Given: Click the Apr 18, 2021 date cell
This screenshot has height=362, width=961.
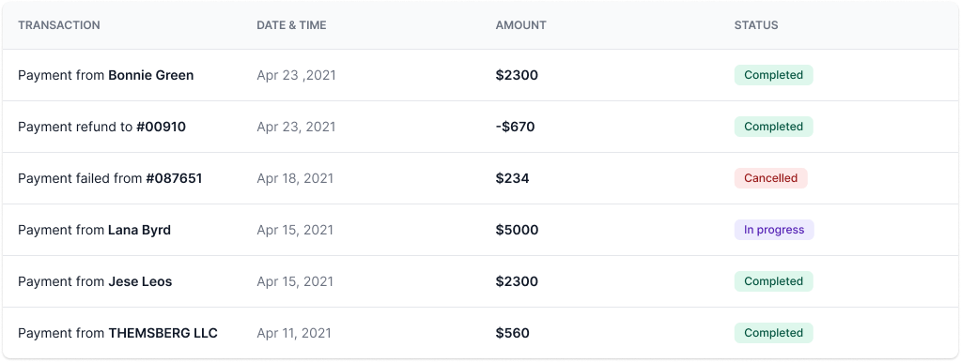Looking at the screenshot, I should [295, 178].
